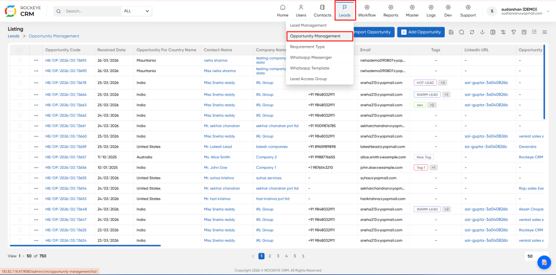
Task: Expand the +1 tags next to Tag 1
Action: point(434,167)
